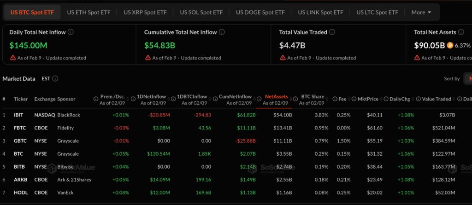This screenshot has height=205, width=472.
Task: Click sort arrows next to NetAssets header
Action: point(290,99)
